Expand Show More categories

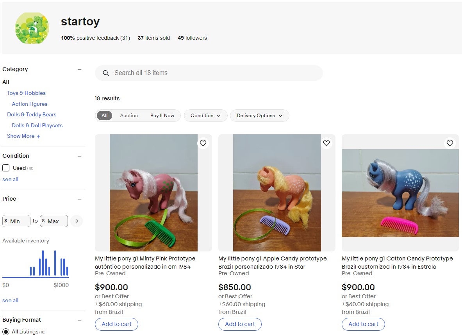tap(23, 136)
